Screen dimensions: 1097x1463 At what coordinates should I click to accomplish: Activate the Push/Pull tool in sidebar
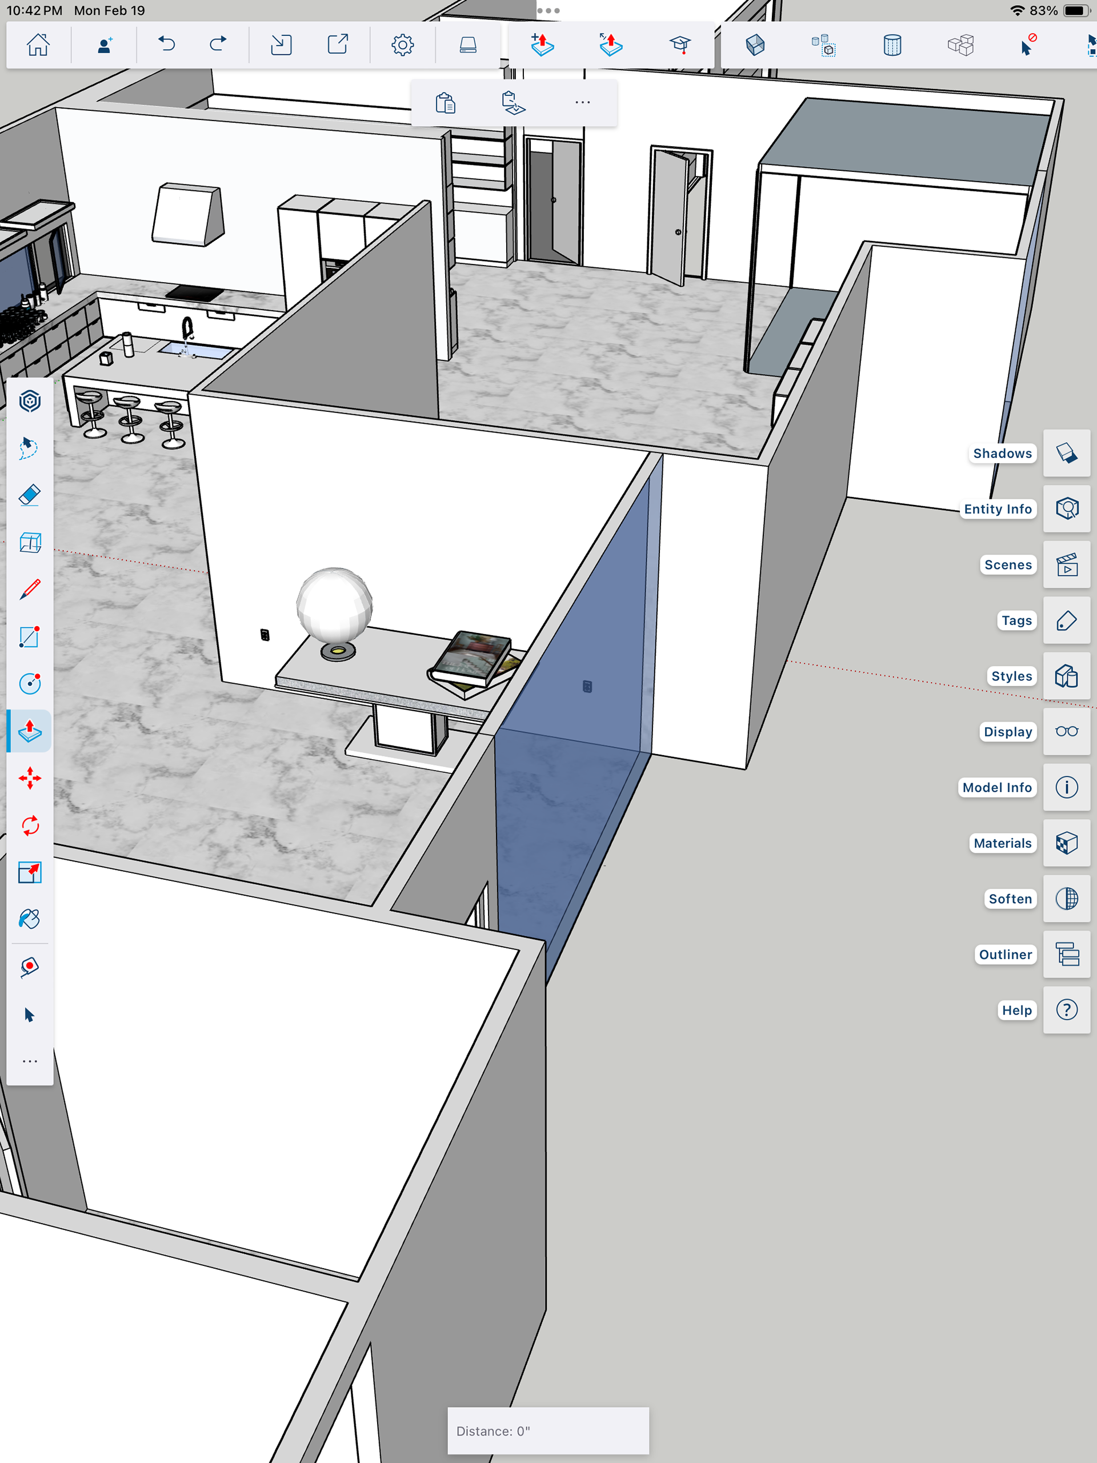pyautogui.click(x=30, y=731)
